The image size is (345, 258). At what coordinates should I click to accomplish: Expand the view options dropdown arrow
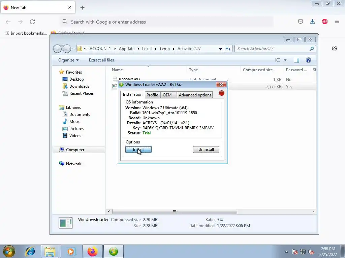click(x=285, y=60)
